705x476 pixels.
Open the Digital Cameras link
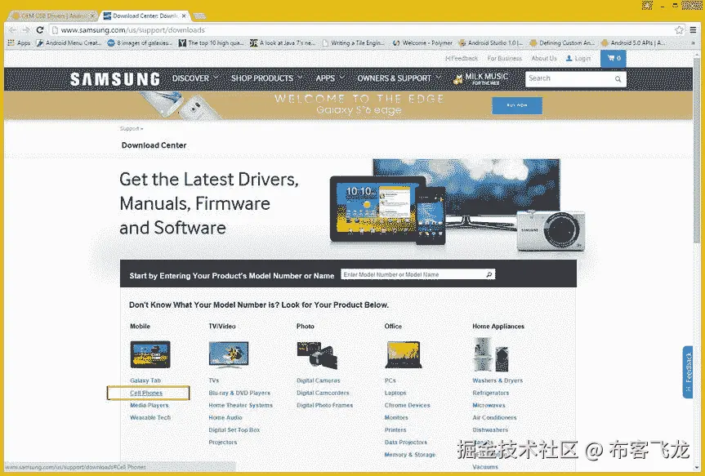pyautogui.click(x=319, y=380)
